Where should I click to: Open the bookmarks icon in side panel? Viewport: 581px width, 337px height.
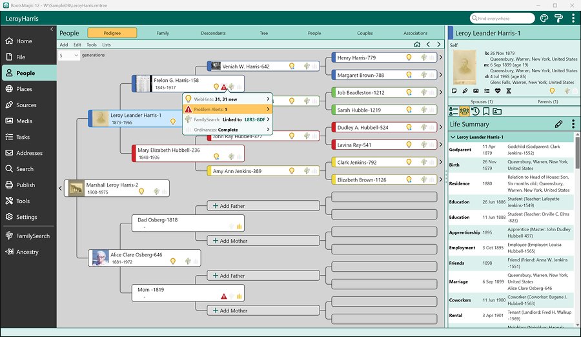point(486,111)
